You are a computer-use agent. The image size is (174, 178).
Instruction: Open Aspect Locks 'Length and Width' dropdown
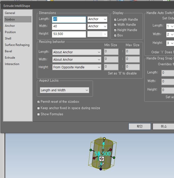point(65,90)
